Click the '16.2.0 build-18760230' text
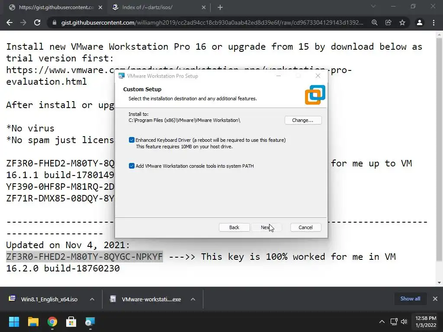The image size is (443, 332). pyautogui.click(x=63, y=268)
